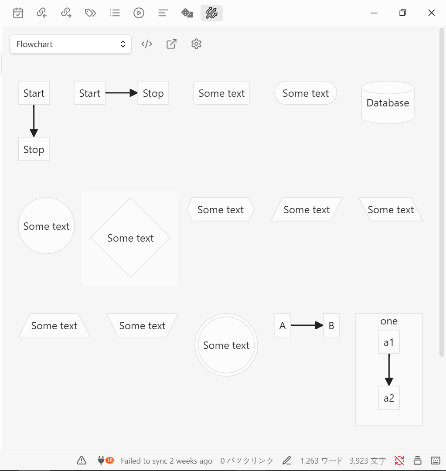
Task: Click the circled play icon
Action: (139, 13)
